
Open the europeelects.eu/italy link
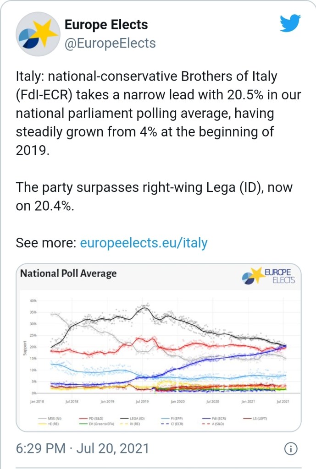[x=144, y=242]
